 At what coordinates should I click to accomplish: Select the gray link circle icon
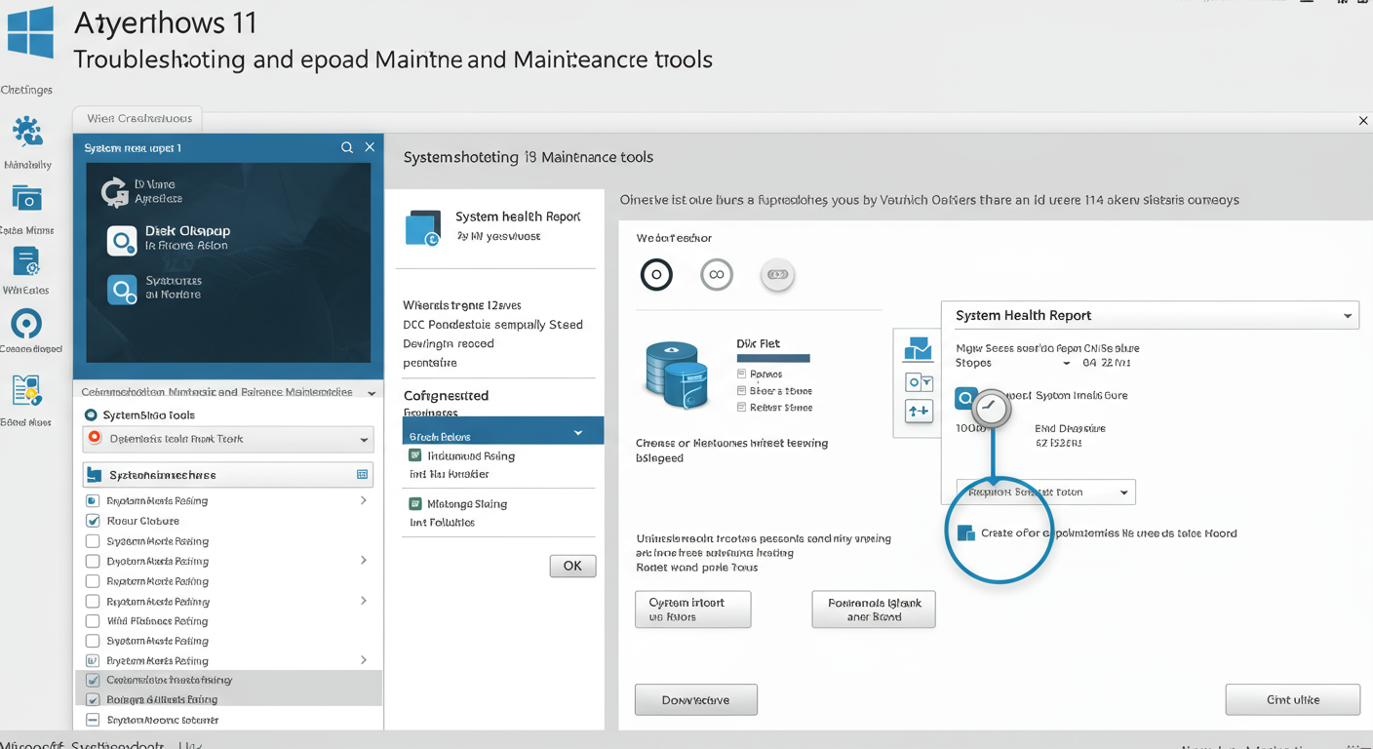pos(777,275)
